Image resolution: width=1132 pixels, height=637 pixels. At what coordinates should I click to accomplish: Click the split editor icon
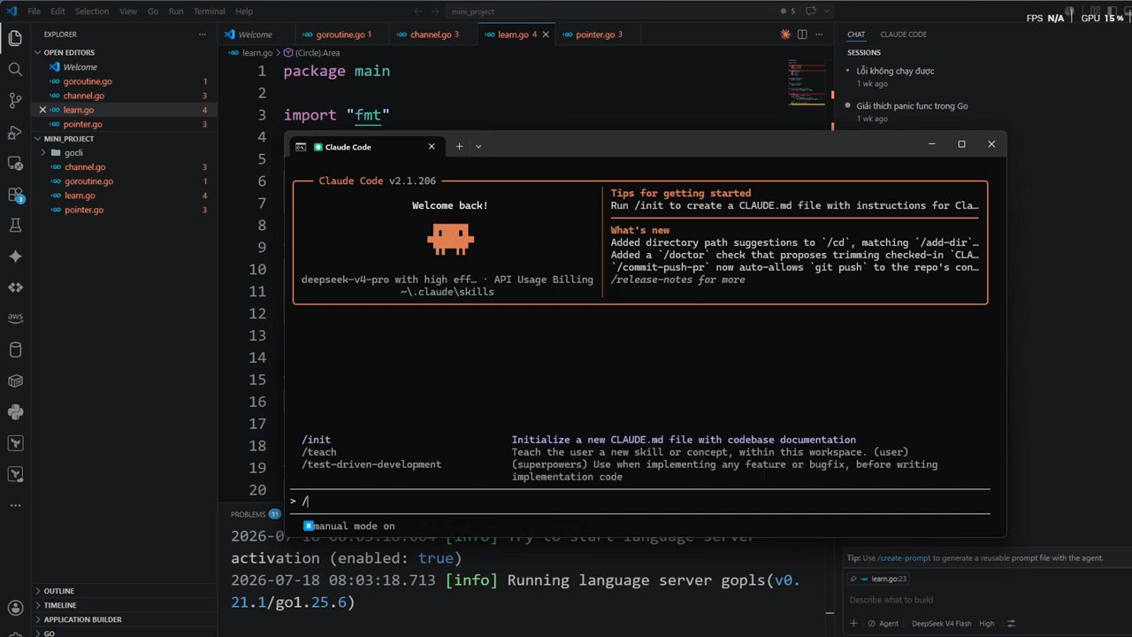[802, 35]
